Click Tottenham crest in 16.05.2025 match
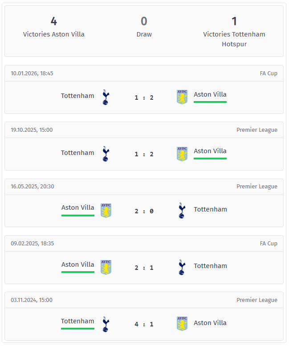The image size is (289, 346). [182, 211]
